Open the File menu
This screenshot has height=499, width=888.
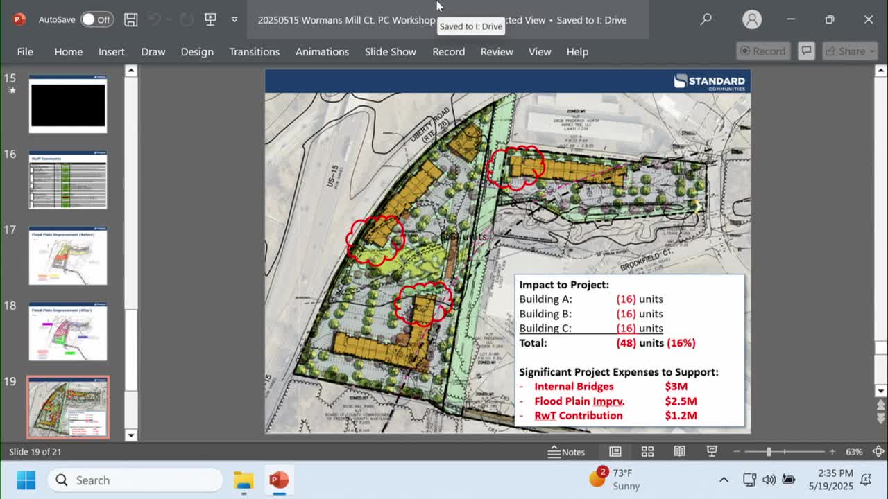click(25, 51)
